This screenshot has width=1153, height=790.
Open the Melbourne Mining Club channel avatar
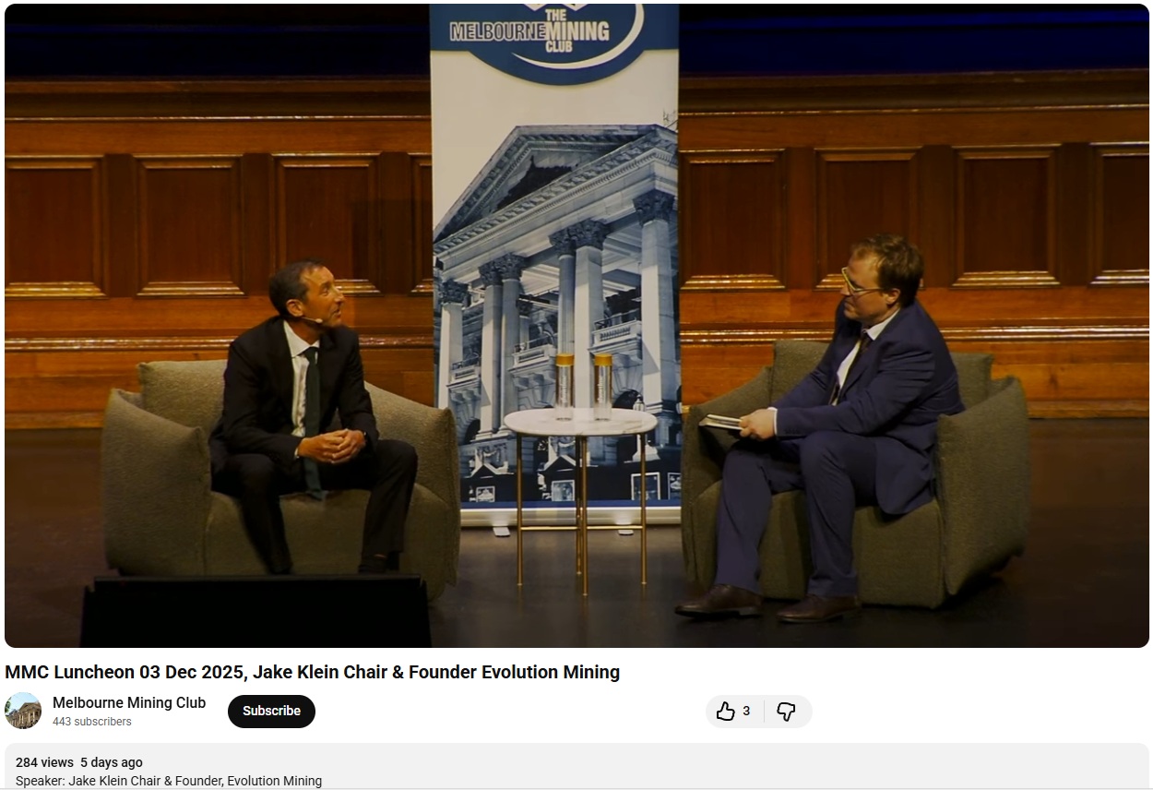[23, 711]
